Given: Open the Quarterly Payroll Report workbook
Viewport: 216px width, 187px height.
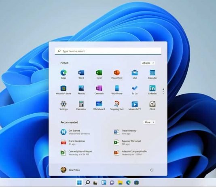Looking at the screenshot, I should point(76,153).
